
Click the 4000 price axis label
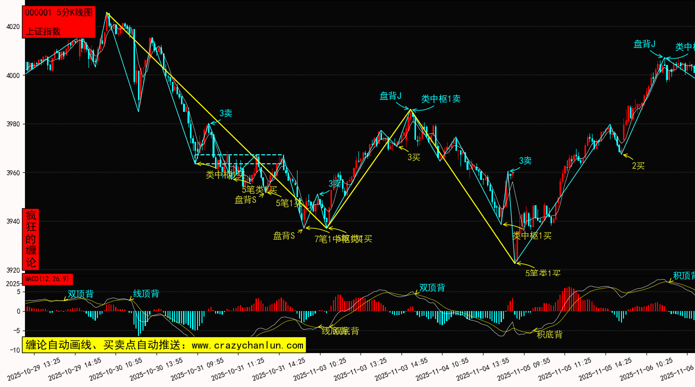(x=12, y=76)
